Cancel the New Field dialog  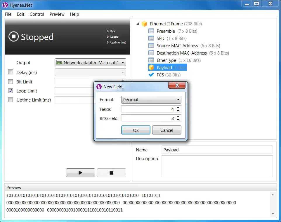click(167, 130)
